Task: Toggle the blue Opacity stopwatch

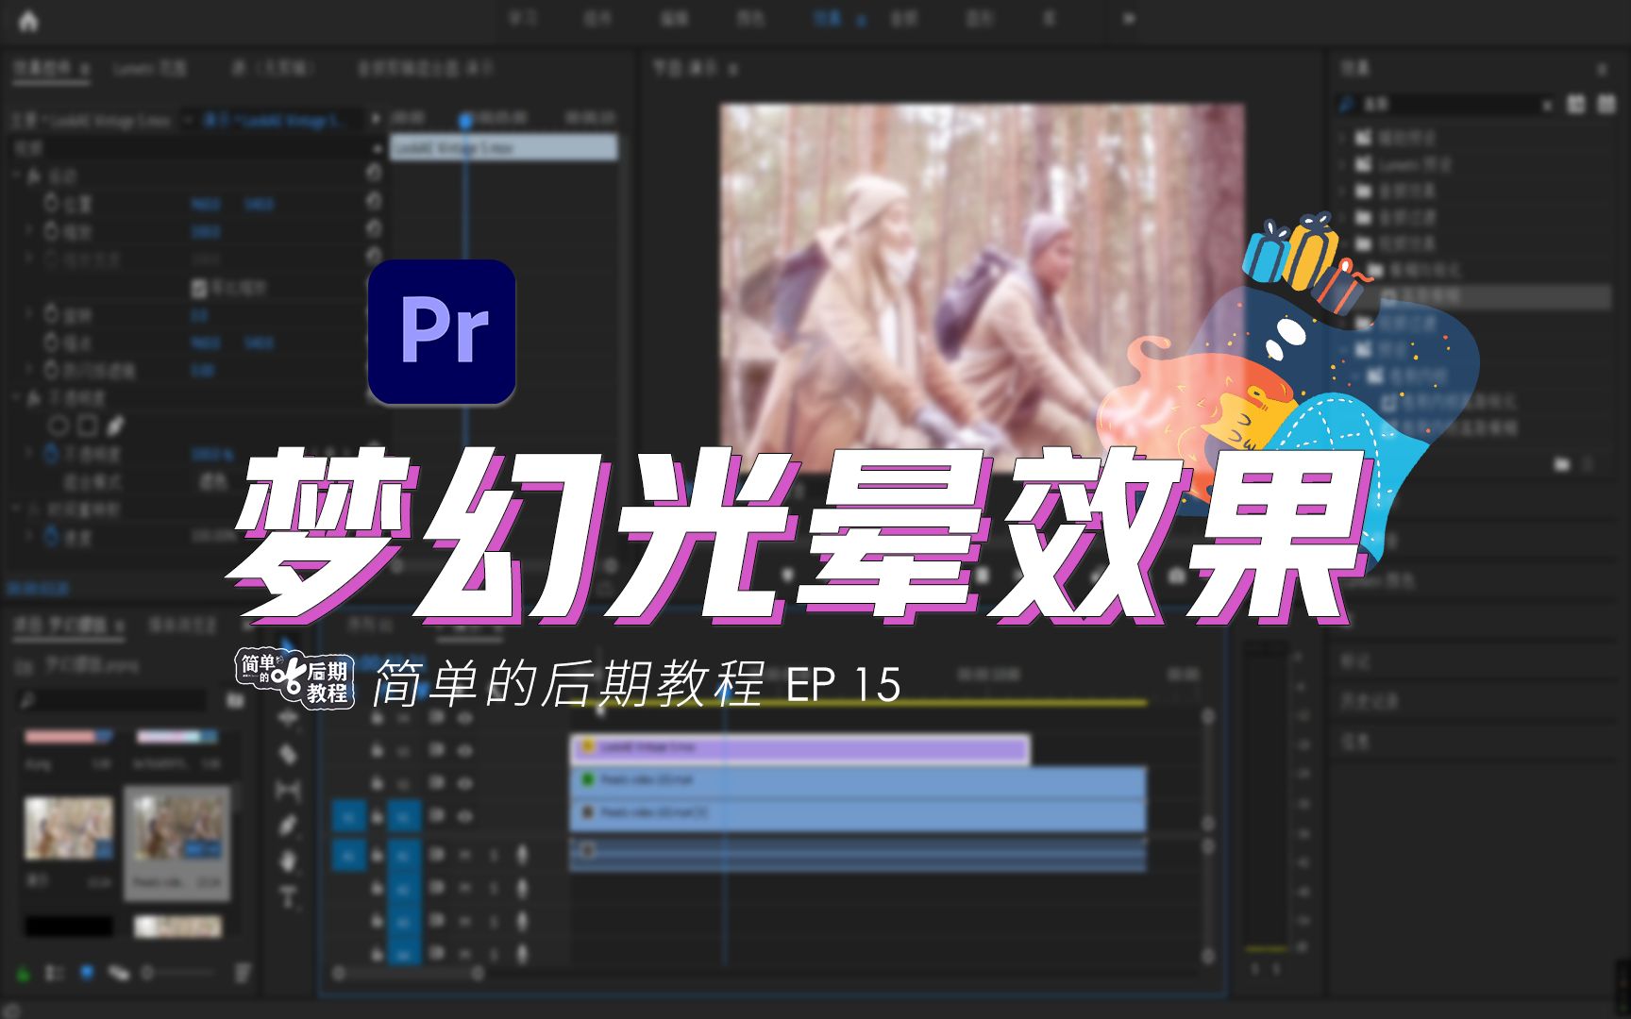Action: [x=51, y=454]
